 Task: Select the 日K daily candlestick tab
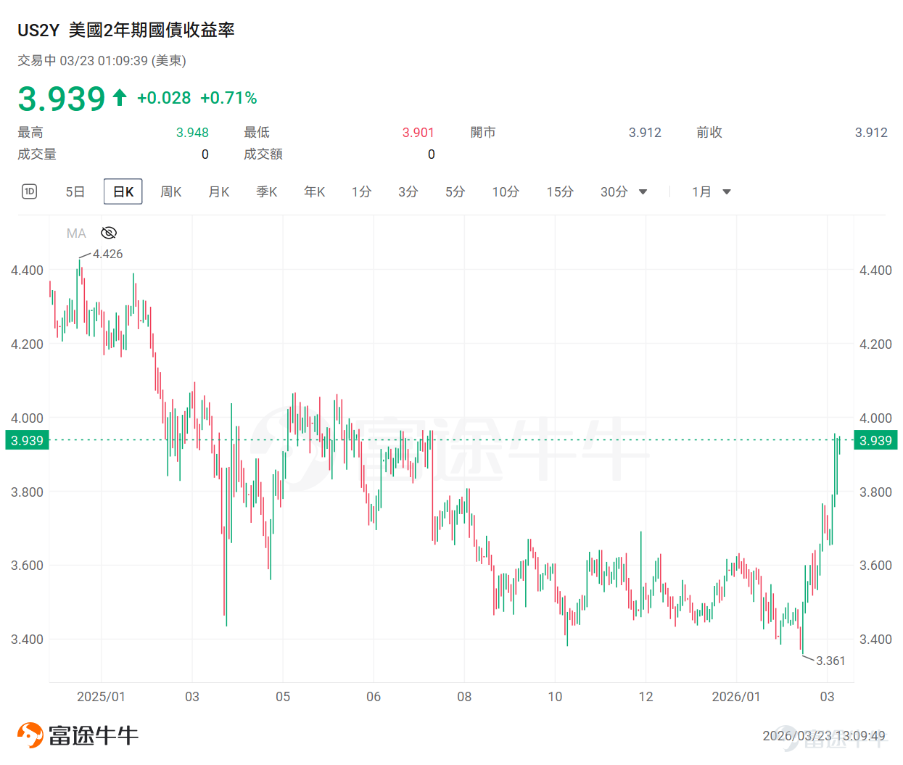[x=123, y=191]
